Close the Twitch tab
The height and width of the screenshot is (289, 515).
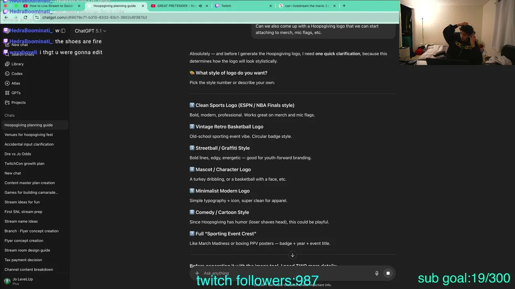point(270,6)
